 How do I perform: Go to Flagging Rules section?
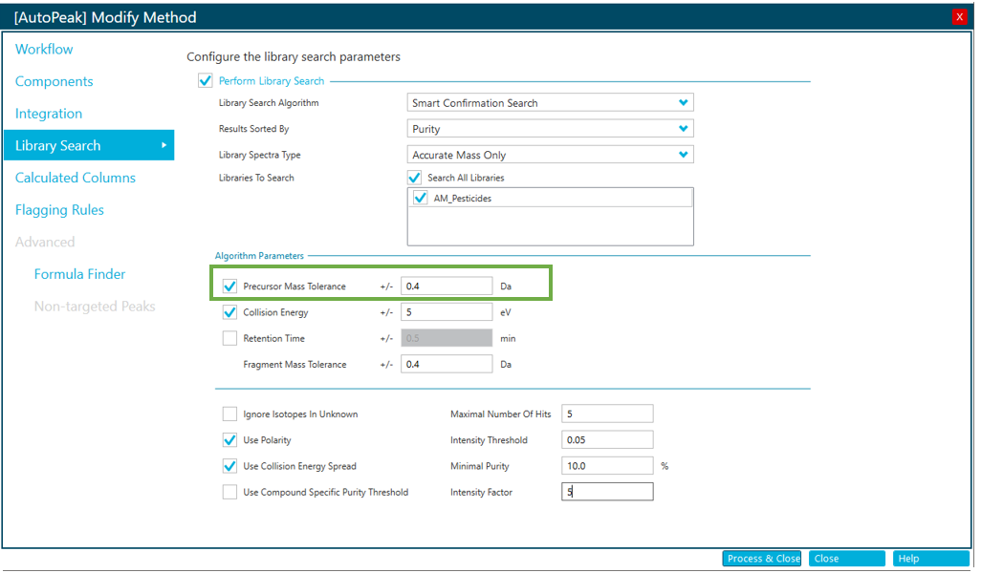click(59, 210)
